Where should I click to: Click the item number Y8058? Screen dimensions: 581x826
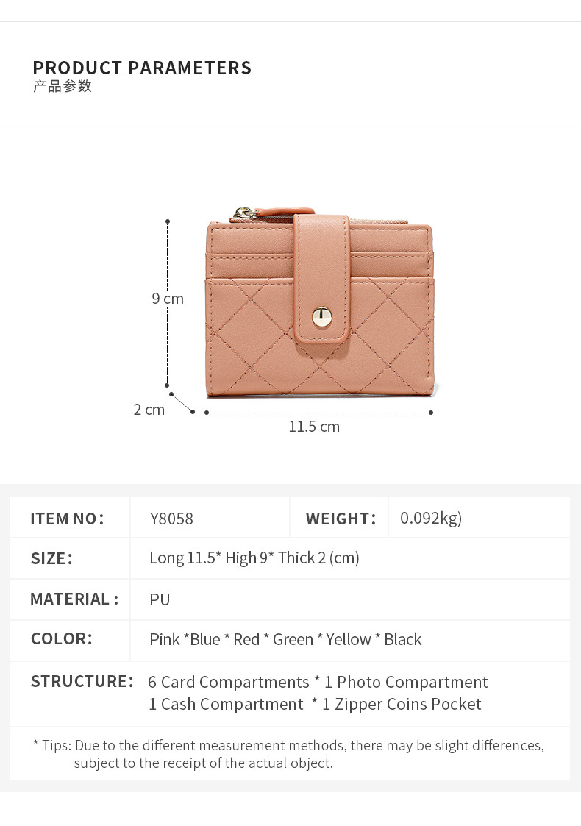tap(171, 519)
